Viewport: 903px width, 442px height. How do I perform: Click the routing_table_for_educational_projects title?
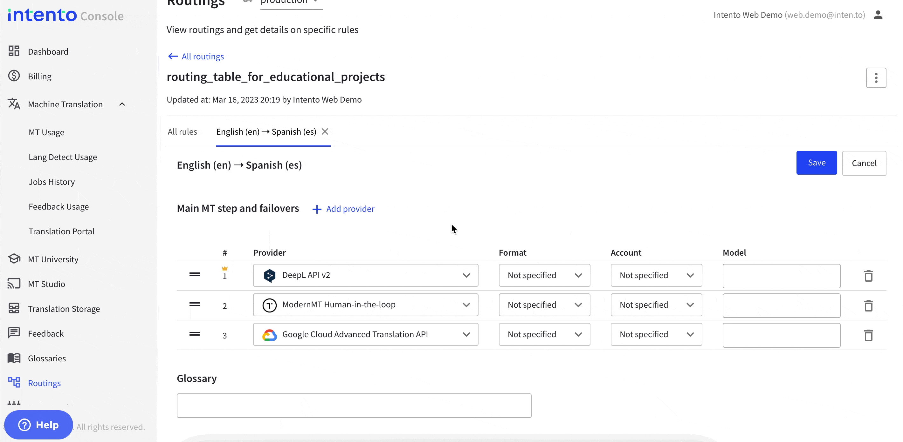point(276,77)
